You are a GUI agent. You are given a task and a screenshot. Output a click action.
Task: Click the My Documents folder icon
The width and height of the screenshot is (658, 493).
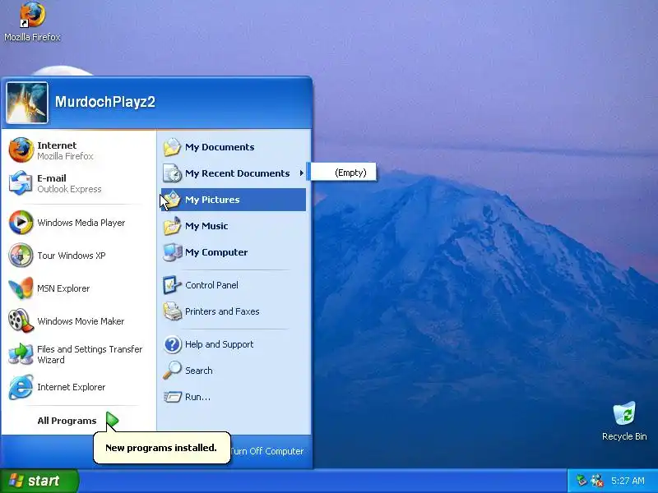(x=172, y=147)
